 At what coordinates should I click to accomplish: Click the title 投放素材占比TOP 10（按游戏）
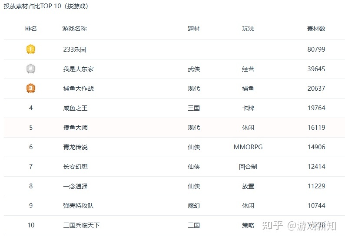tap(46, 6)
